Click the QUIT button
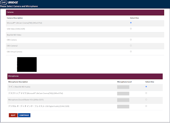 (13, 115)
